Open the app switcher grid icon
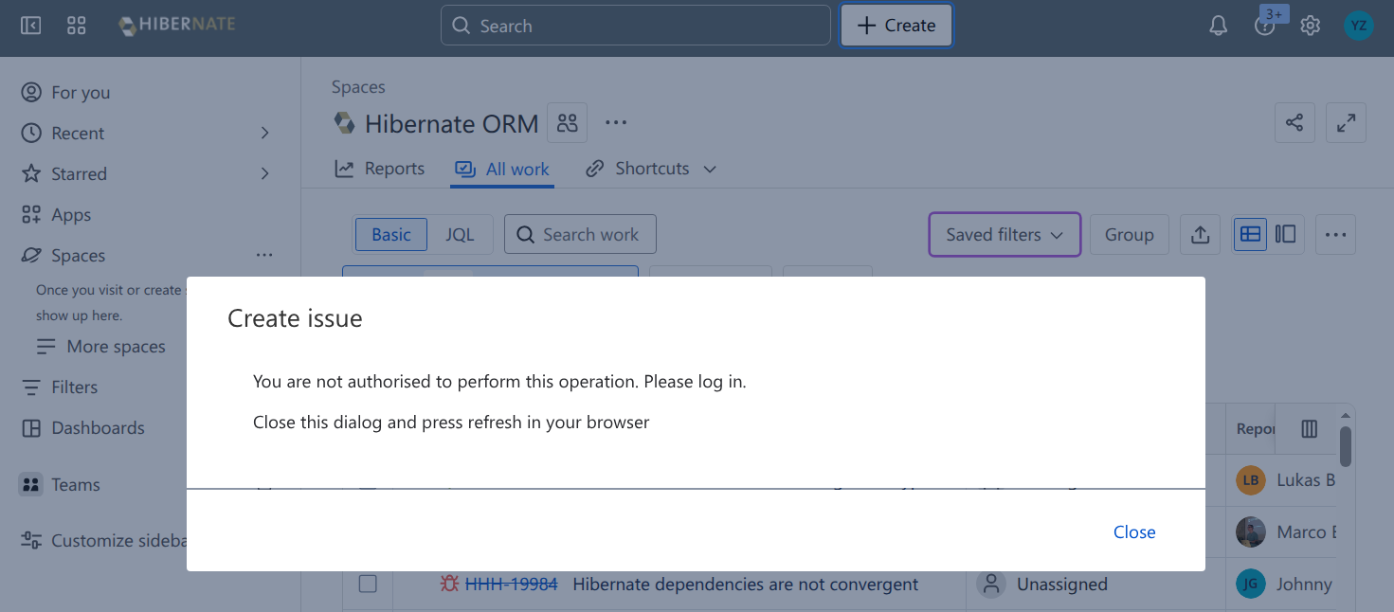This screenshot has width=1394, height=612. coord(77,26)
